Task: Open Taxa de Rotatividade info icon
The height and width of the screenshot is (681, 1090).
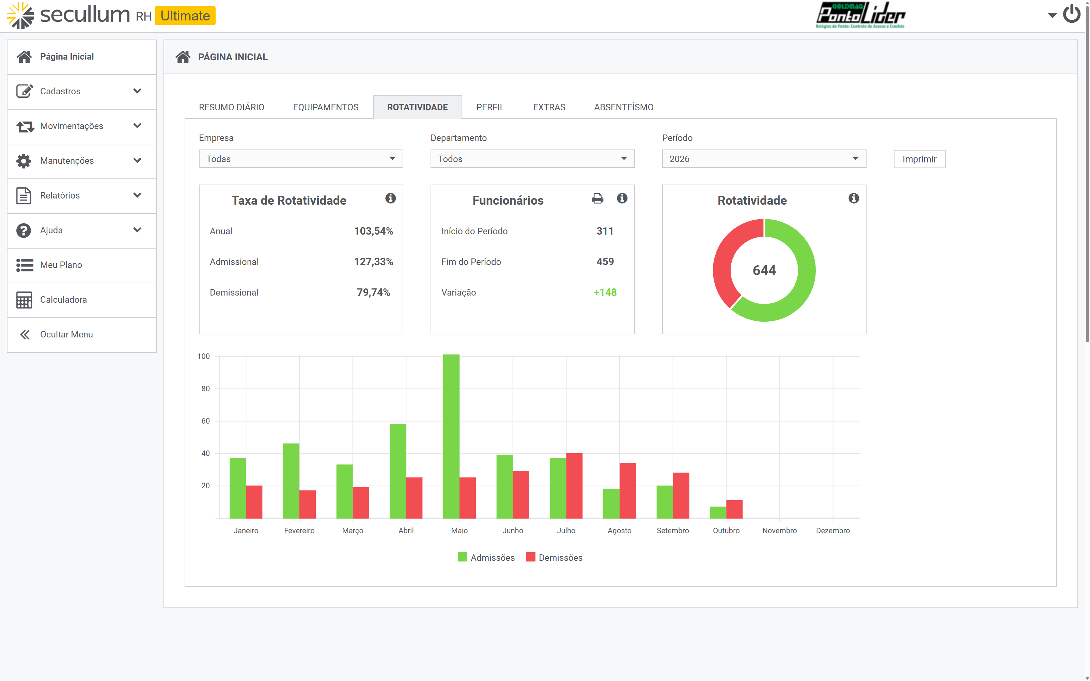Action: click(390, 198)
